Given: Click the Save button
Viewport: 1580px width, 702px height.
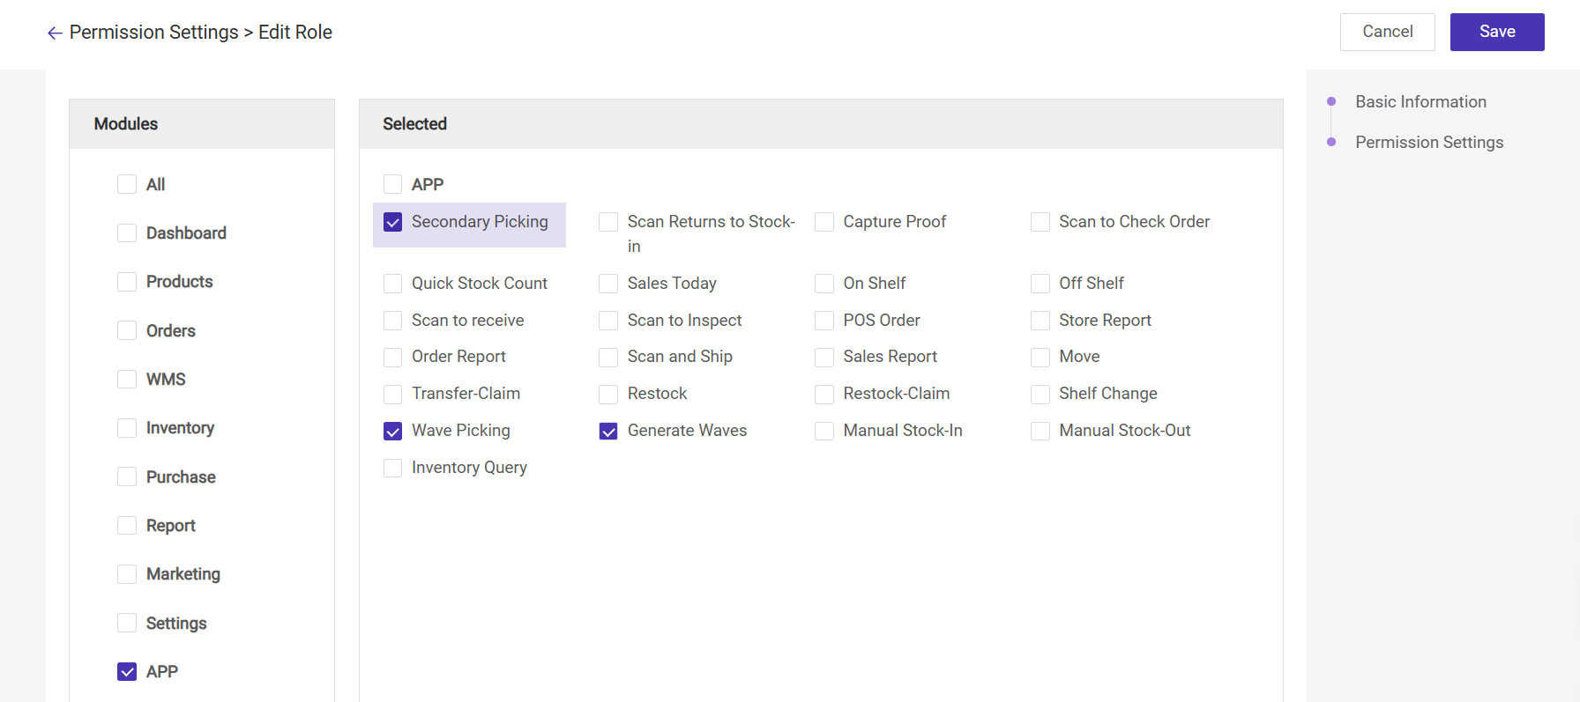Looking at the screenshot, I should pyautogui.click(x=1496, y=32).
